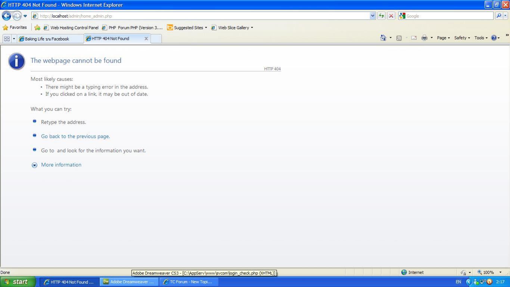Click the EN language indicator
Image resolution: width=510 pixels, height=287 pixels.
[x=458, y=282]
